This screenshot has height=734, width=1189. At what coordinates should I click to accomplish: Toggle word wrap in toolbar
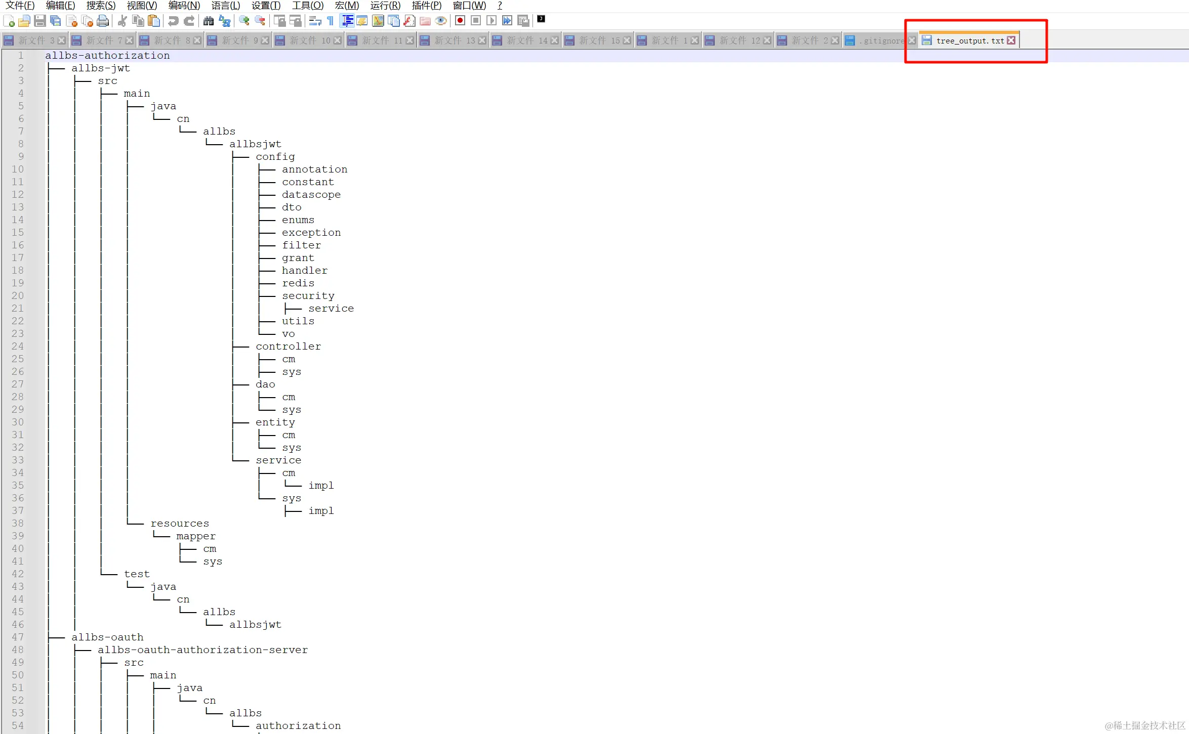[x=315, y=21]
